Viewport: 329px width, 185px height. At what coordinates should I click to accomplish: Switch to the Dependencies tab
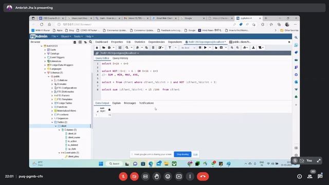(x=156, y=42)
